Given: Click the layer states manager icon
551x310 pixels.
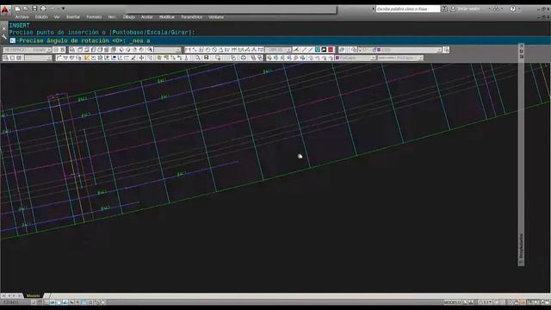Looking at the screenshot, I should pos(354,50).
